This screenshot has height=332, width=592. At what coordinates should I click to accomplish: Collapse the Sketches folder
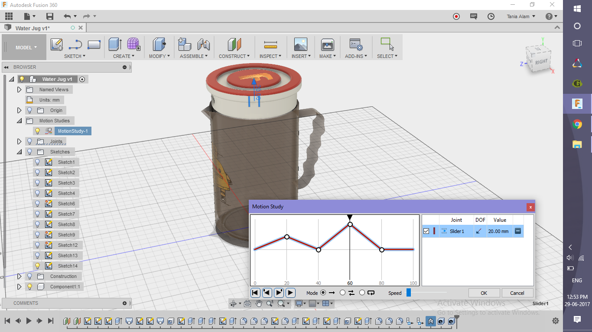[x=19, y=152]
